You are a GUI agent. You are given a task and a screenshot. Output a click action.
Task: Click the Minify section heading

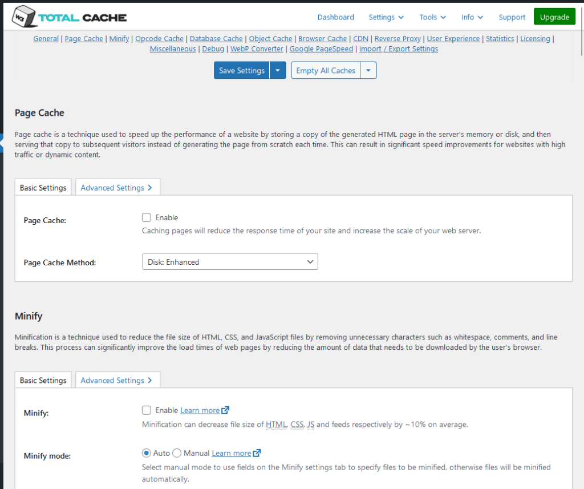[x=29, y=316]
